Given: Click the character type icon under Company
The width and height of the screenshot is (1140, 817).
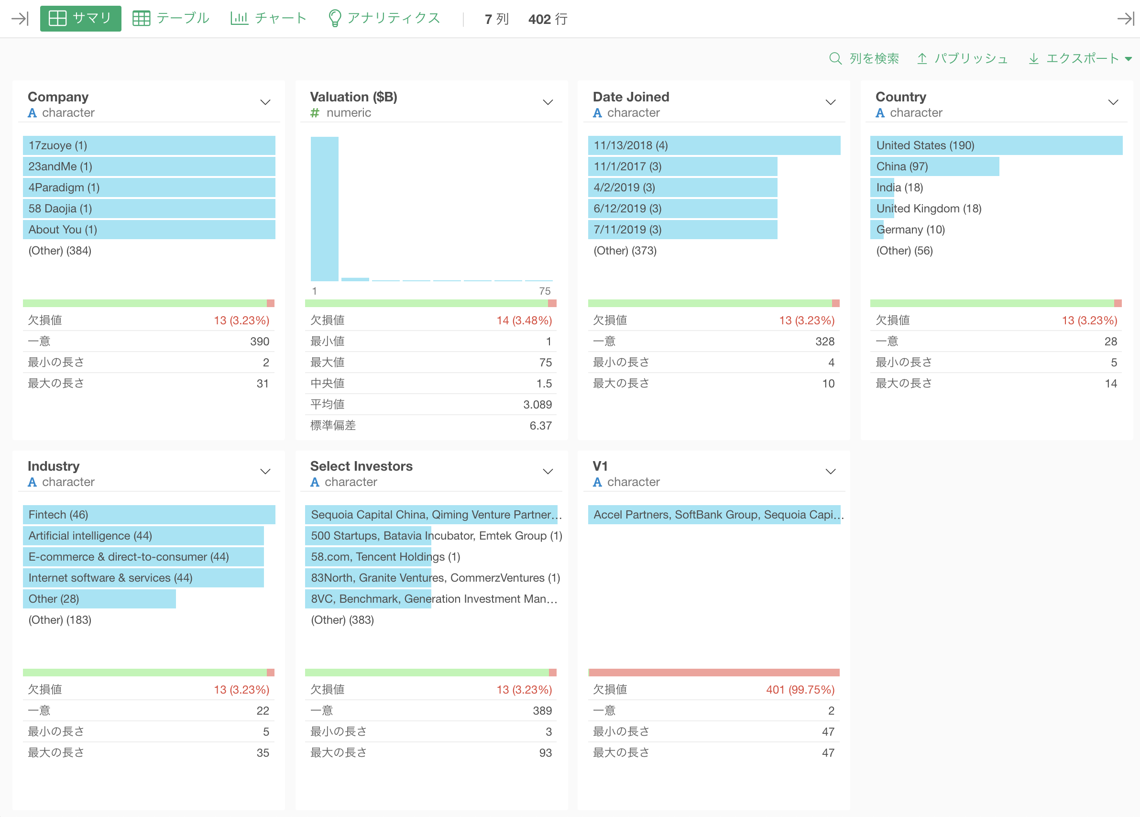Looking at the screenshot, I should pos(32,113).
